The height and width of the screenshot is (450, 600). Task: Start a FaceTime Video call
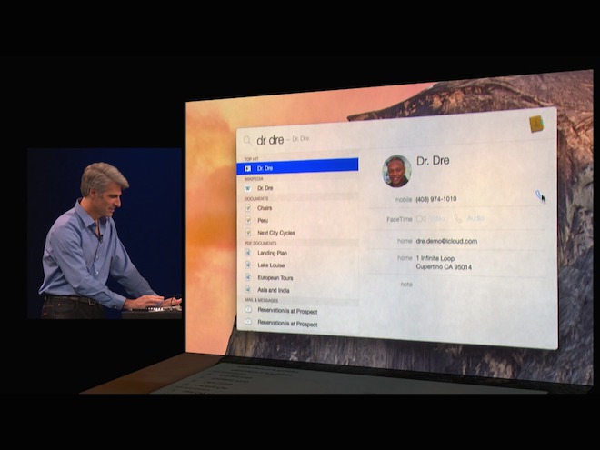431,219
